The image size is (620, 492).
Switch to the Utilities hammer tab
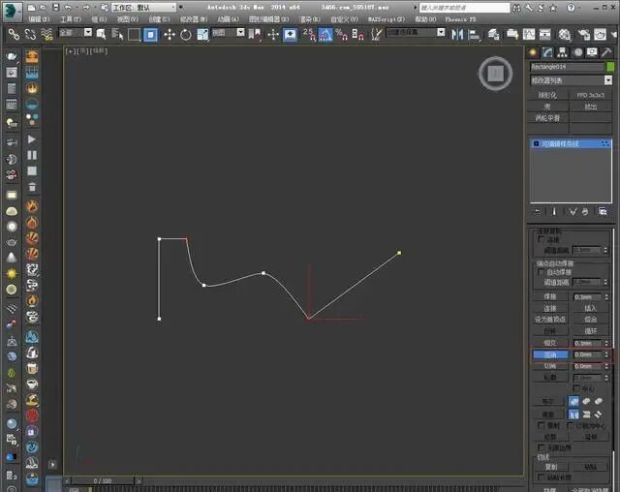[x=606, y=52]
